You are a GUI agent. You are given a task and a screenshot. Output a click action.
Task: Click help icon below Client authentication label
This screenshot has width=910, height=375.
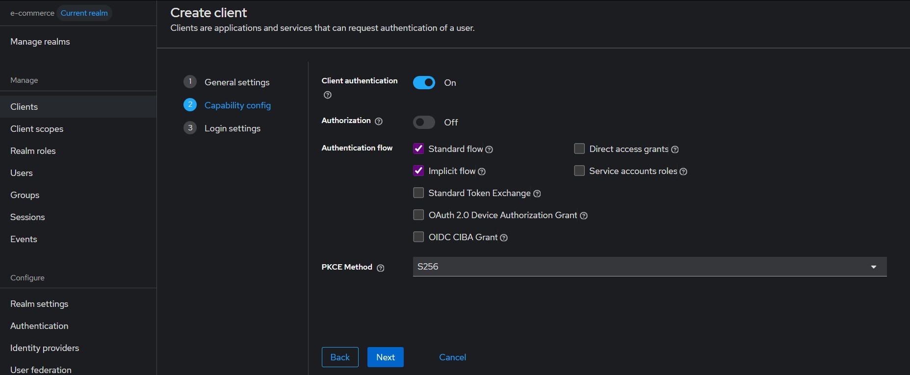tap(328, 95)
